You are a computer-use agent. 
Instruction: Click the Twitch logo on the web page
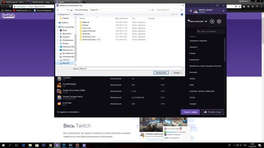coord(8,16)
